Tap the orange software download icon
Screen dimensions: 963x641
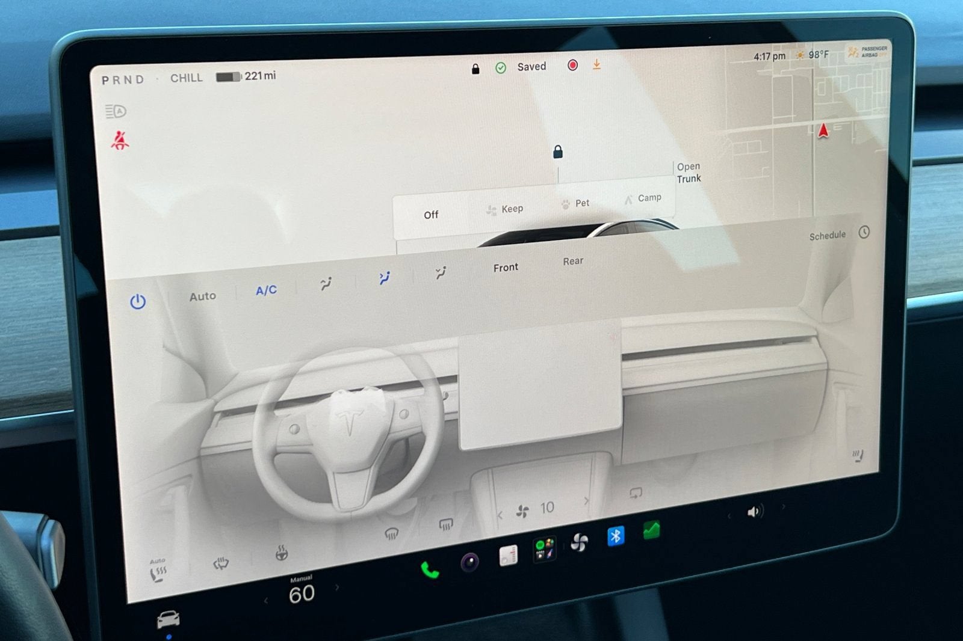coord(596,64)
